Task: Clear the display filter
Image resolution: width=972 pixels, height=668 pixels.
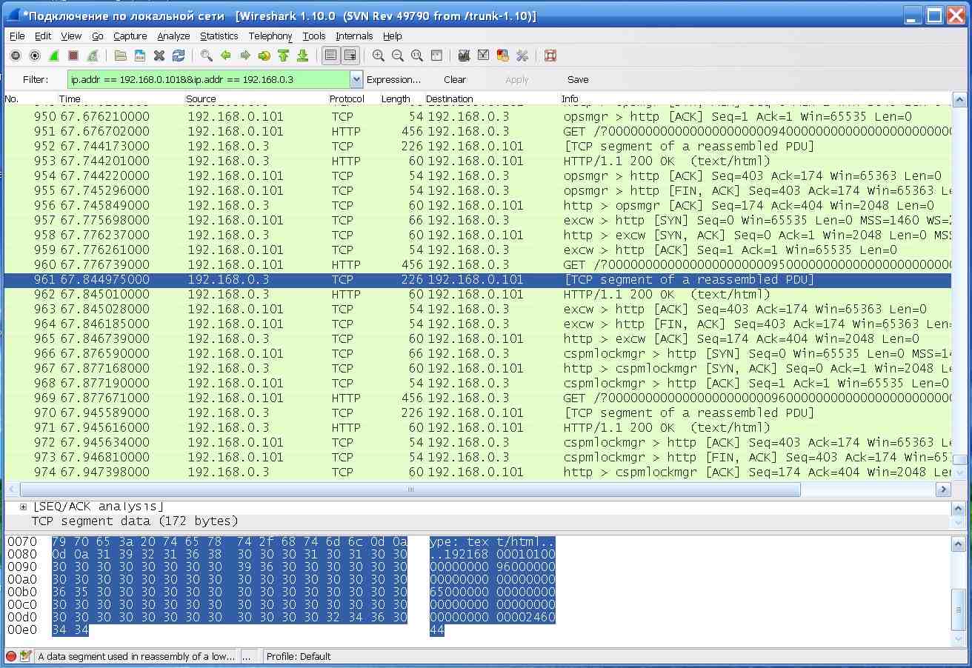Action: (x=455, y=79)
